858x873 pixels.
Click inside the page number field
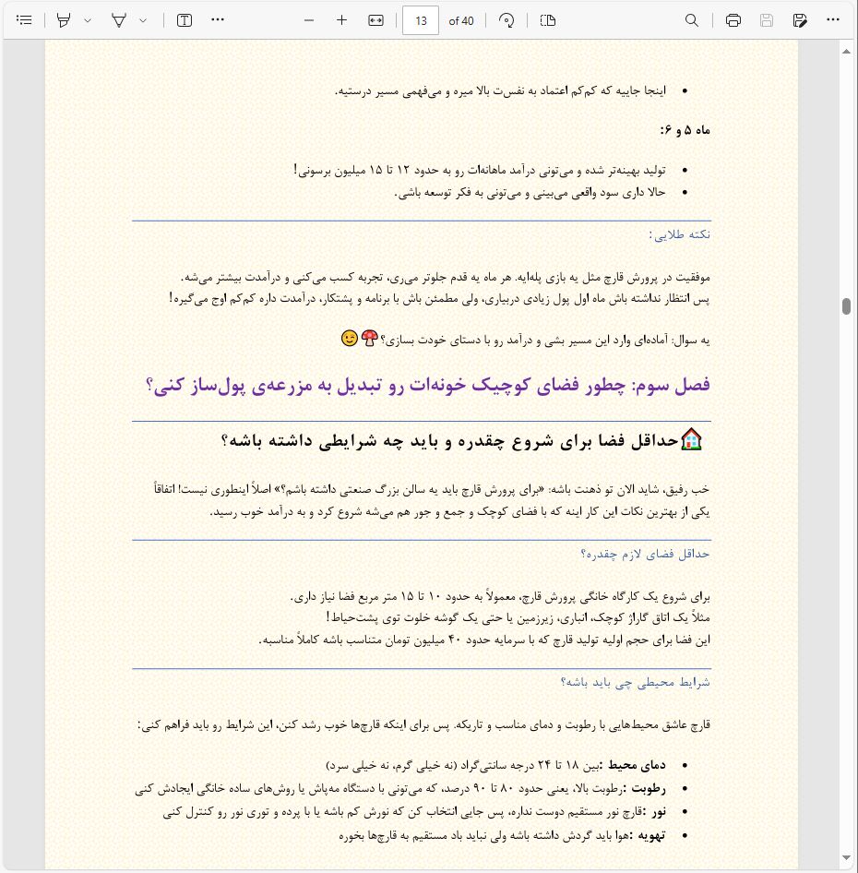(x=421, y=20)
